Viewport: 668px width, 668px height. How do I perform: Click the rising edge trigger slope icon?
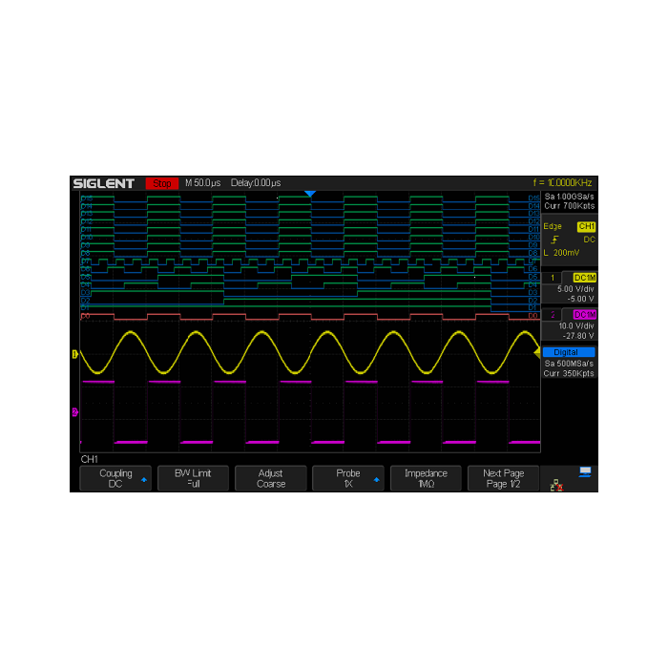554,240
